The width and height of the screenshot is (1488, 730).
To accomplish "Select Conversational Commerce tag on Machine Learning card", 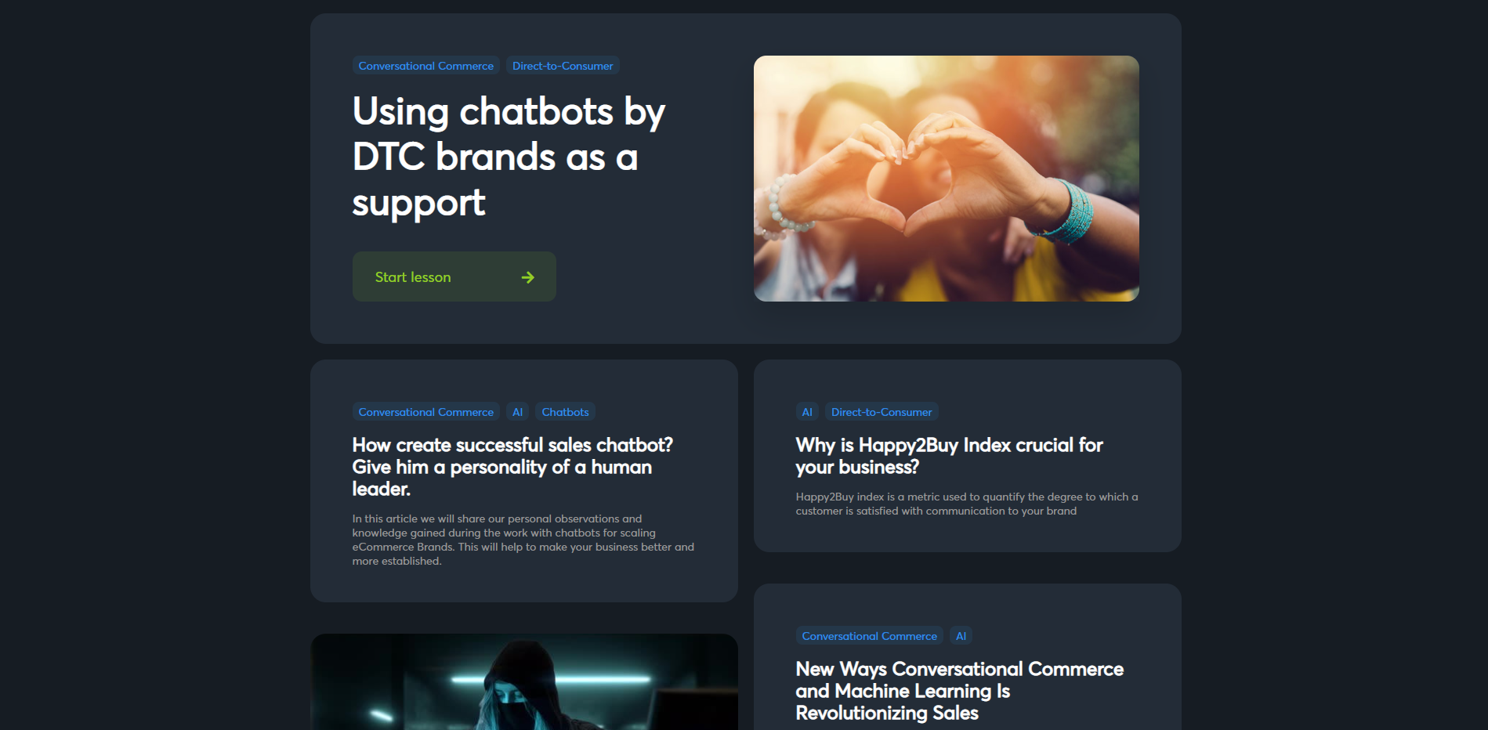I will click(869, 636).
